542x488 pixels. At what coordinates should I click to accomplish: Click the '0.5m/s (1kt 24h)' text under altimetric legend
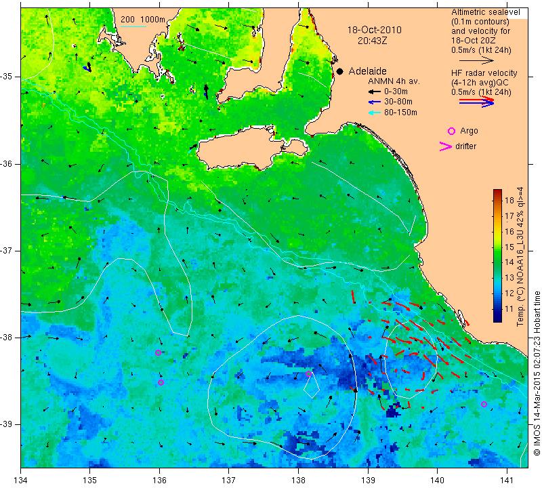pyautogui.click(x=481, y=50)
